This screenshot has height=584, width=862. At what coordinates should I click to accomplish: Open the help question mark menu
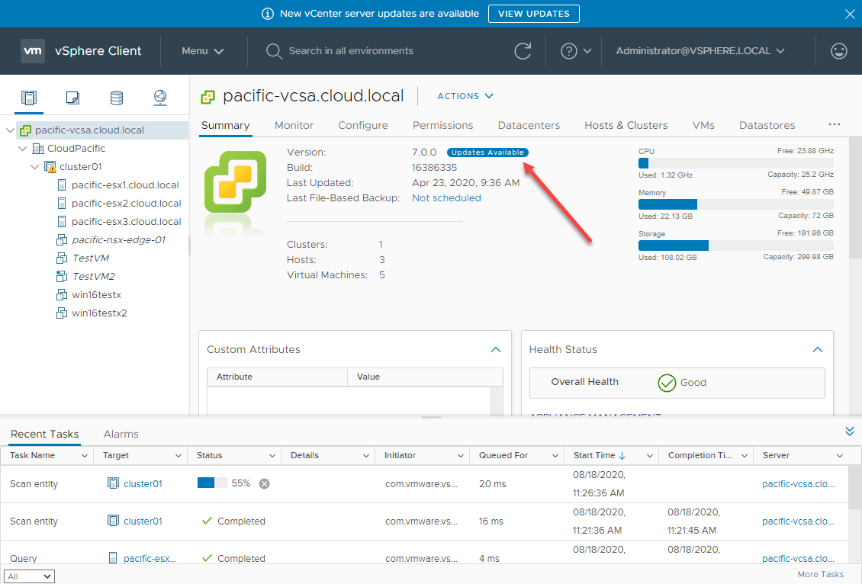575,51
